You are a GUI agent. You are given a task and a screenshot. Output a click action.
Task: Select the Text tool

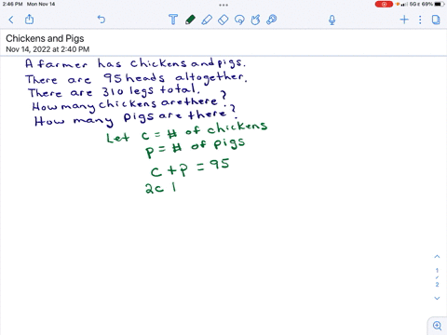[x=173, y=20]
